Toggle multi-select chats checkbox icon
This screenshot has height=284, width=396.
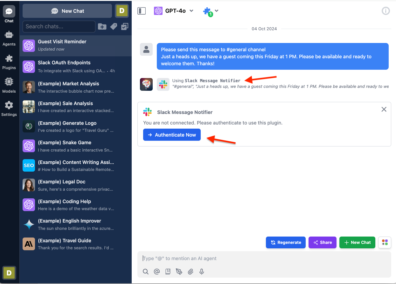pyautogui.click(x=125, y=27)
